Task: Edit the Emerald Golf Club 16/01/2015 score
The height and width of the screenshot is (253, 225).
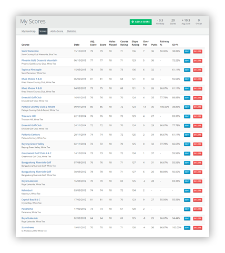Action: pos(187,98)
